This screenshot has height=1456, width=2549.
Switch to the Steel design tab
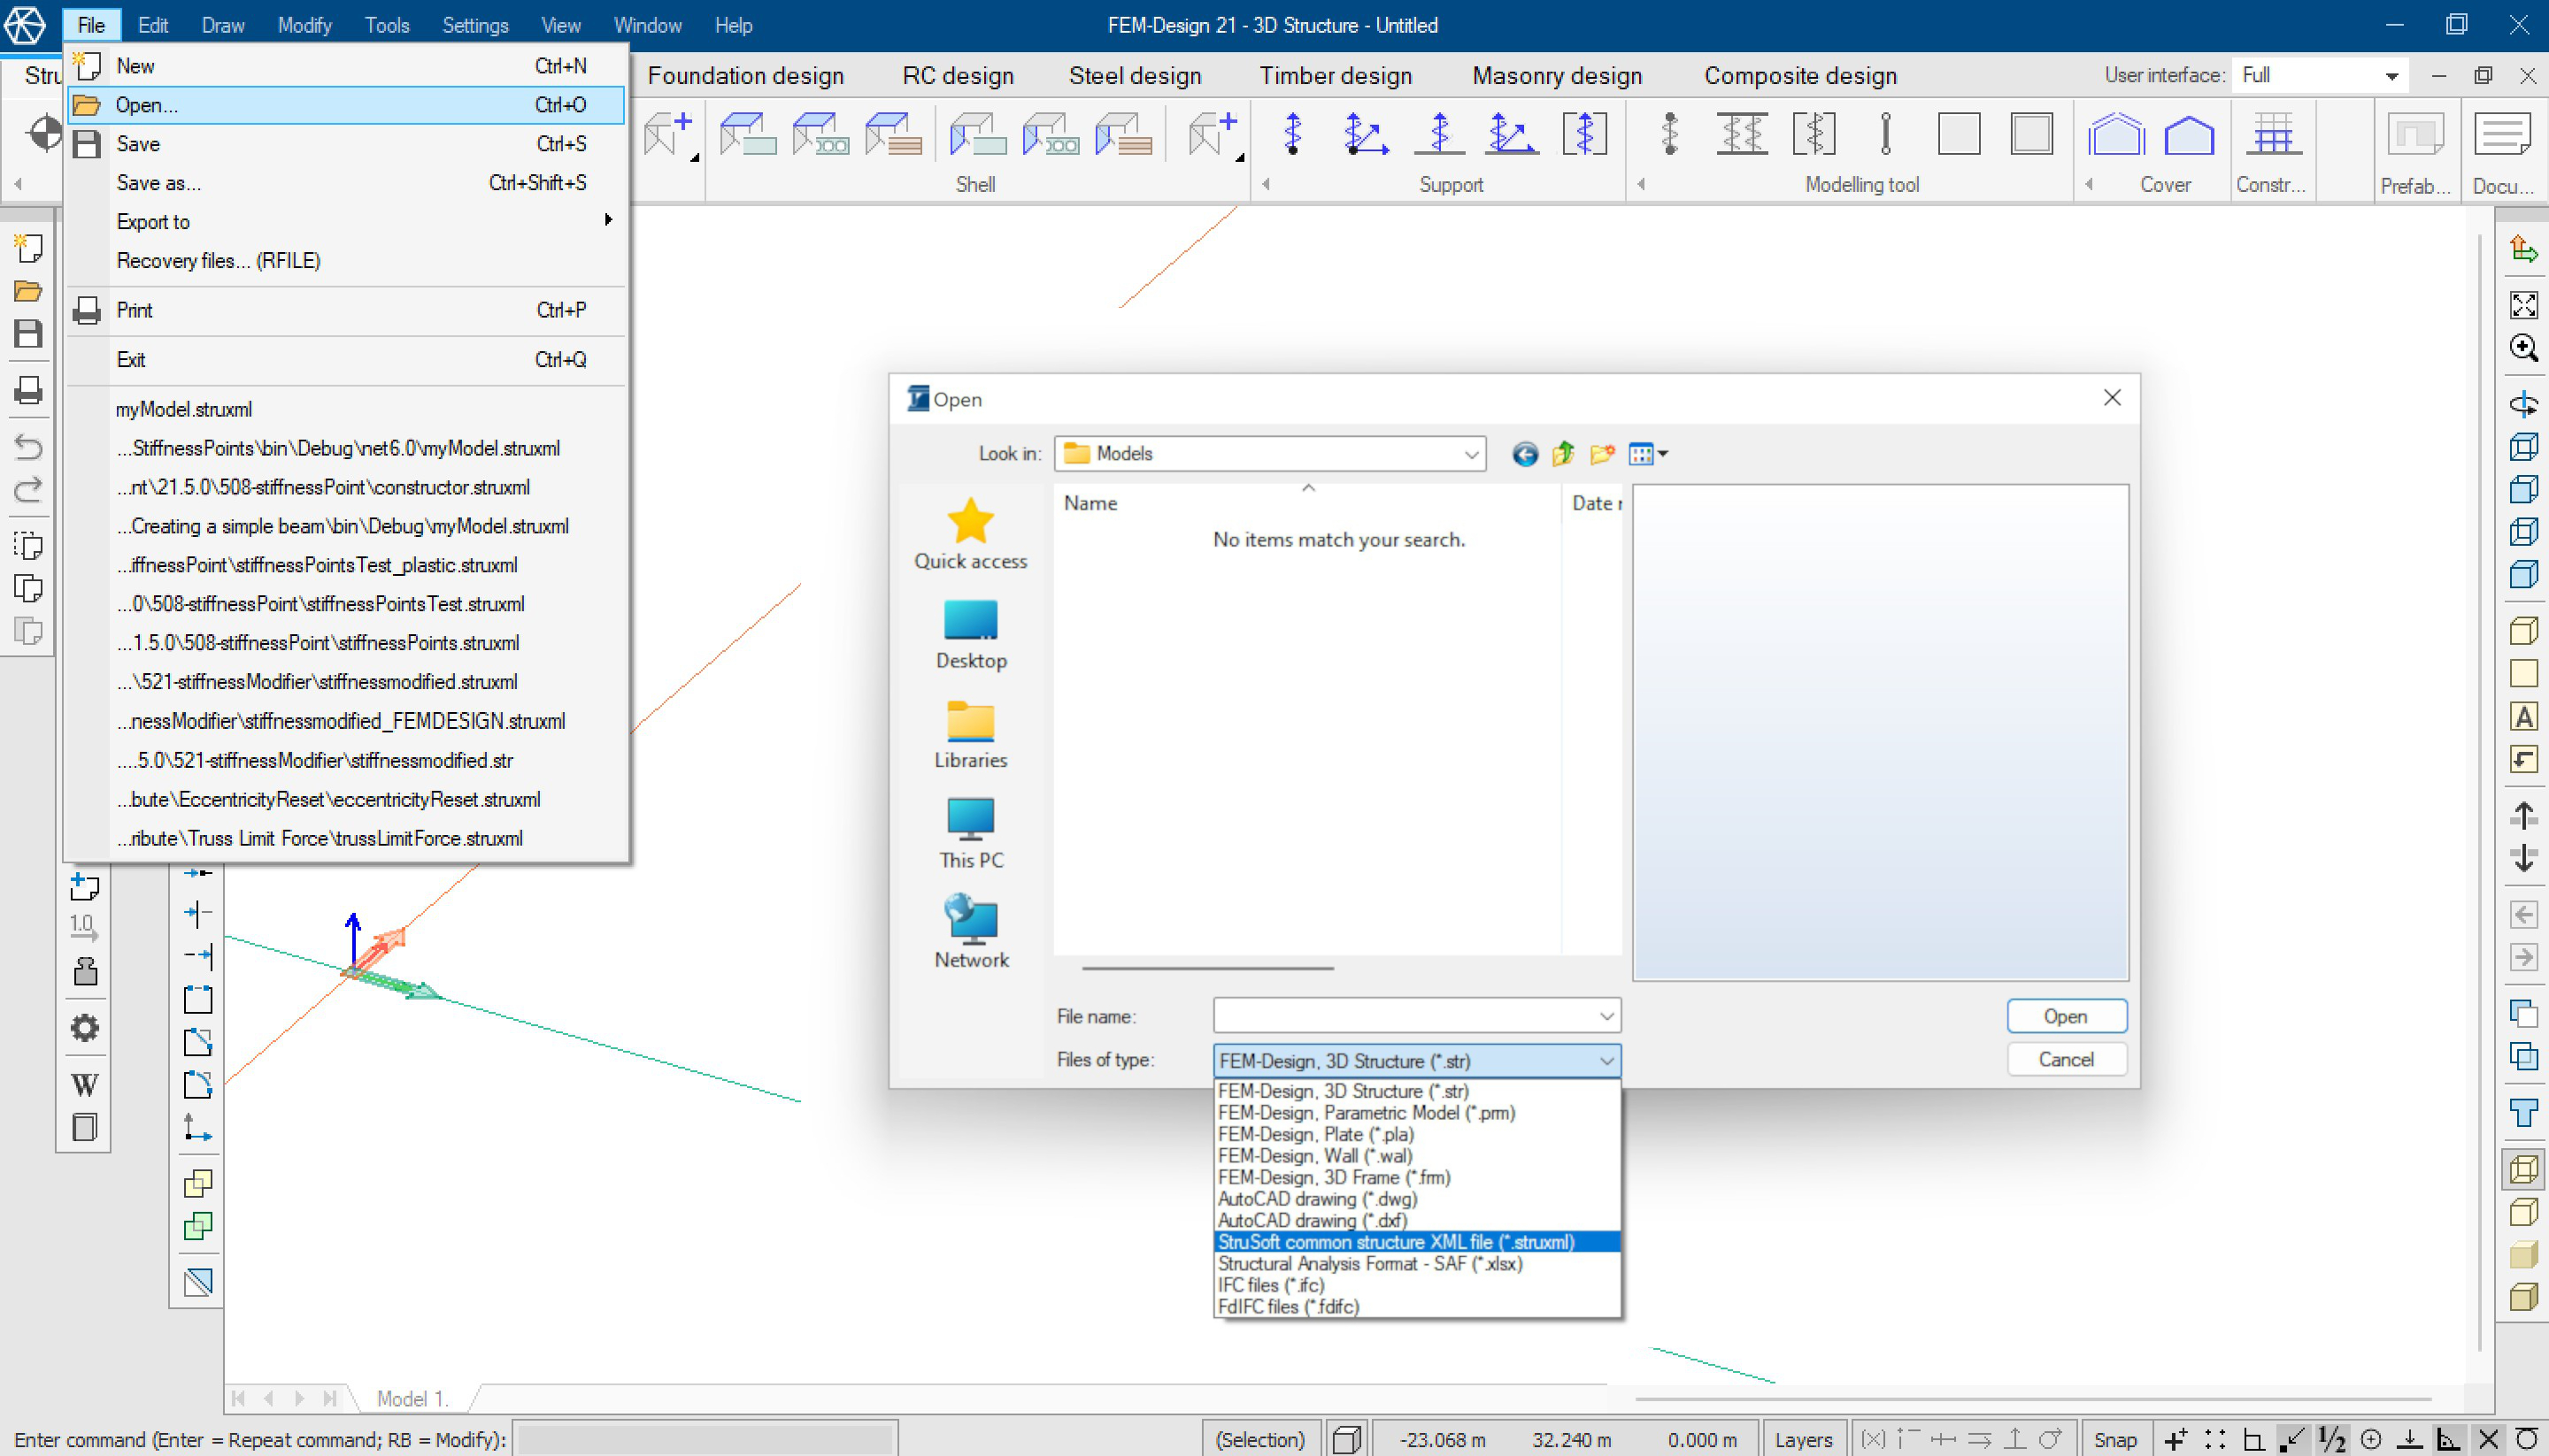pyautogui.click(x=1135, y=76)
